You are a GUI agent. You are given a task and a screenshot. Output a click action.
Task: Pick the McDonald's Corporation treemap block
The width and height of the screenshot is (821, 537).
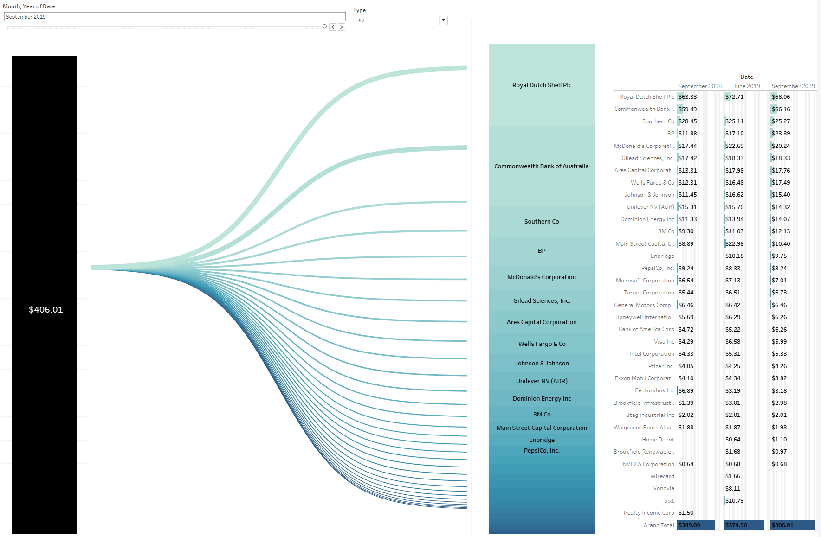tap(542, 277)
